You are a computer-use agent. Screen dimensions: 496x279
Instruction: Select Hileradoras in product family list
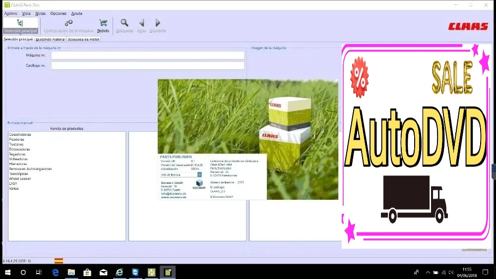point(18,164)
